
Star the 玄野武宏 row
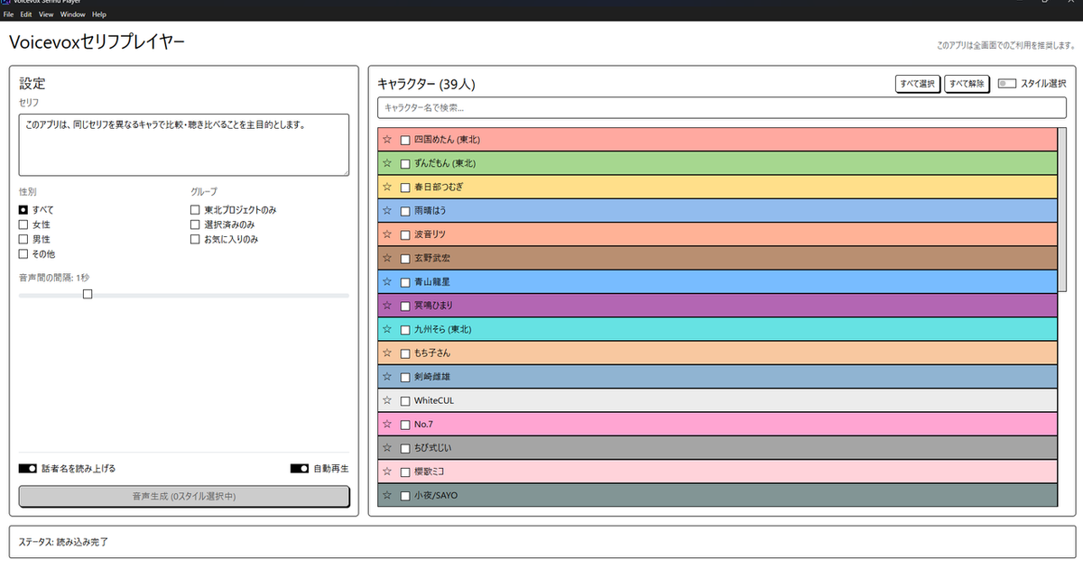coord(387,258)
